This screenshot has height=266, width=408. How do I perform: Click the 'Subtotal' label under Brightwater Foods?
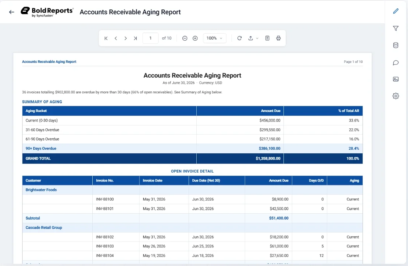(33, 218)
